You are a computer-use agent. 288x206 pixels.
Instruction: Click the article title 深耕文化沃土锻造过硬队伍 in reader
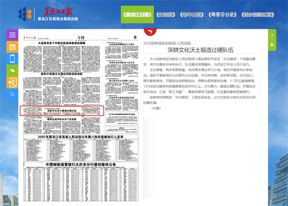[x=200, y=50]
